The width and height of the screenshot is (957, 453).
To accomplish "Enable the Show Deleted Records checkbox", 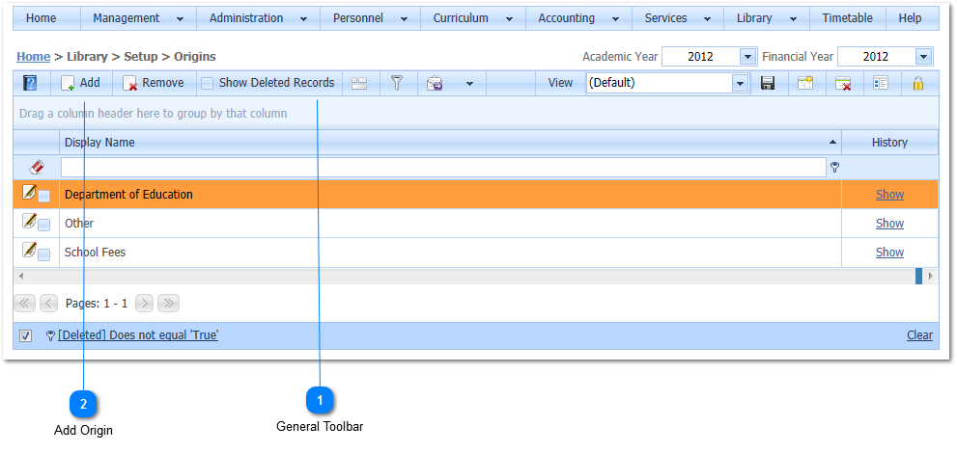I will 208,84.
